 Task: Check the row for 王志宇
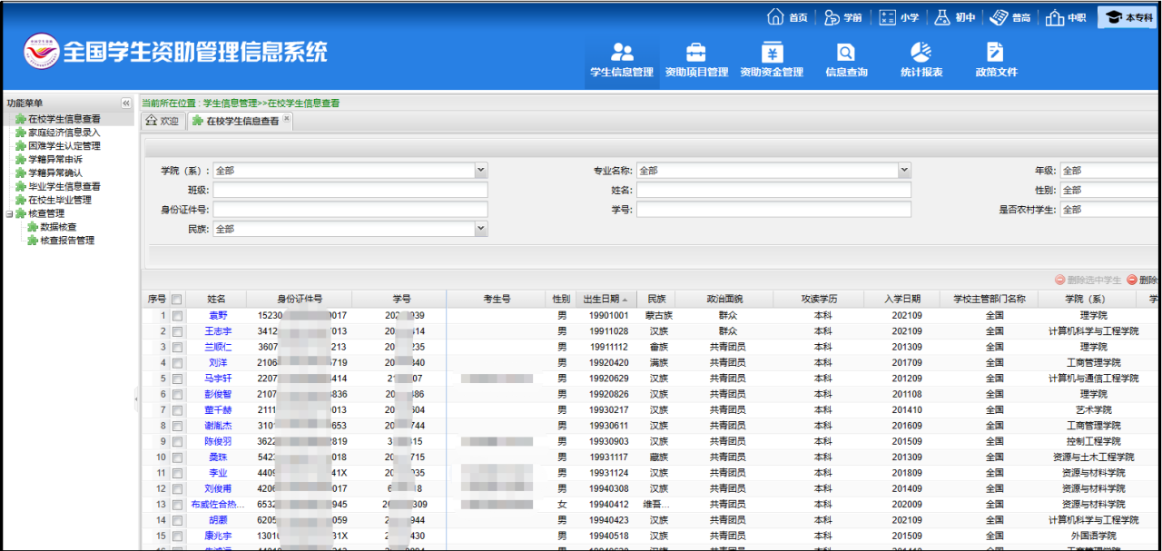[177, 331]
